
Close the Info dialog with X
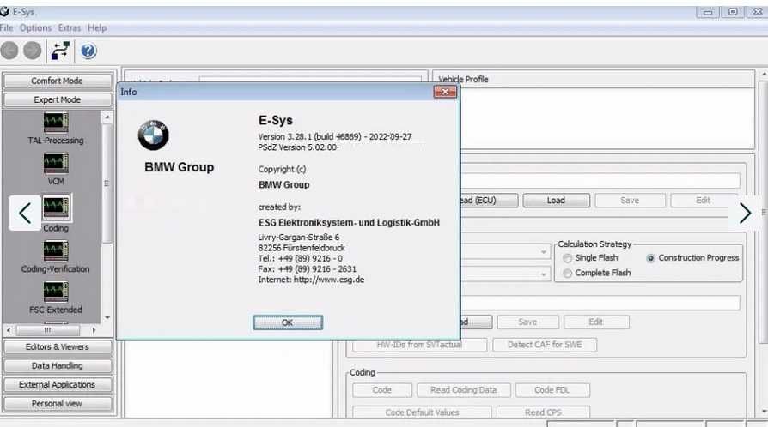coord(445,92)
